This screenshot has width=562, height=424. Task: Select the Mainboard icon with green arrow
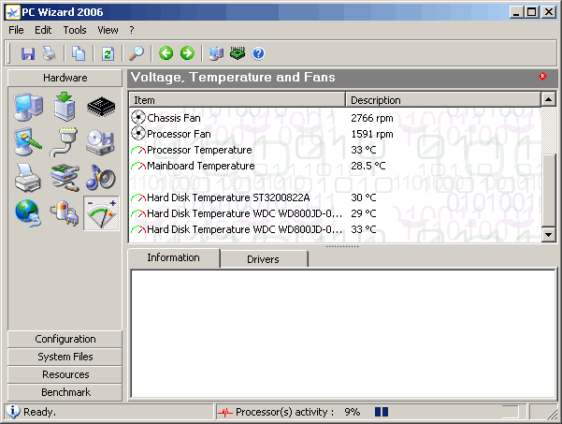(65, 107)
